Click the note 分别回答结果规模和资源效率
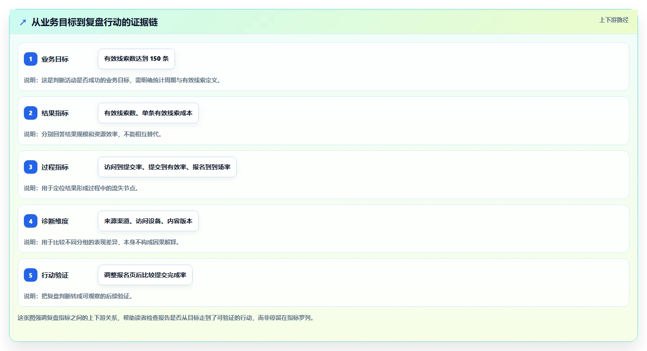The width and height of the screenshot is (647, 351). [x=93, y=134]
